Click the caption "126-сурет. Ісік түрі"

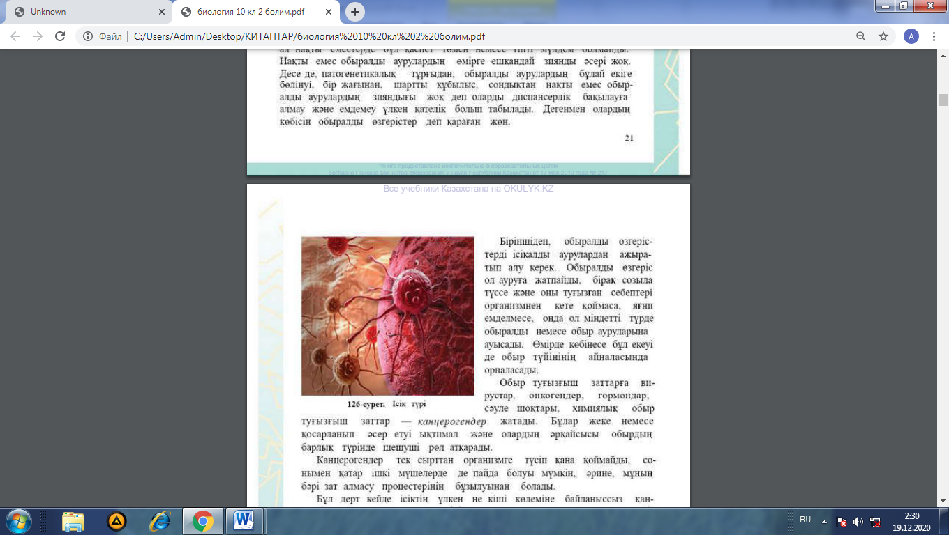point(387,404)
